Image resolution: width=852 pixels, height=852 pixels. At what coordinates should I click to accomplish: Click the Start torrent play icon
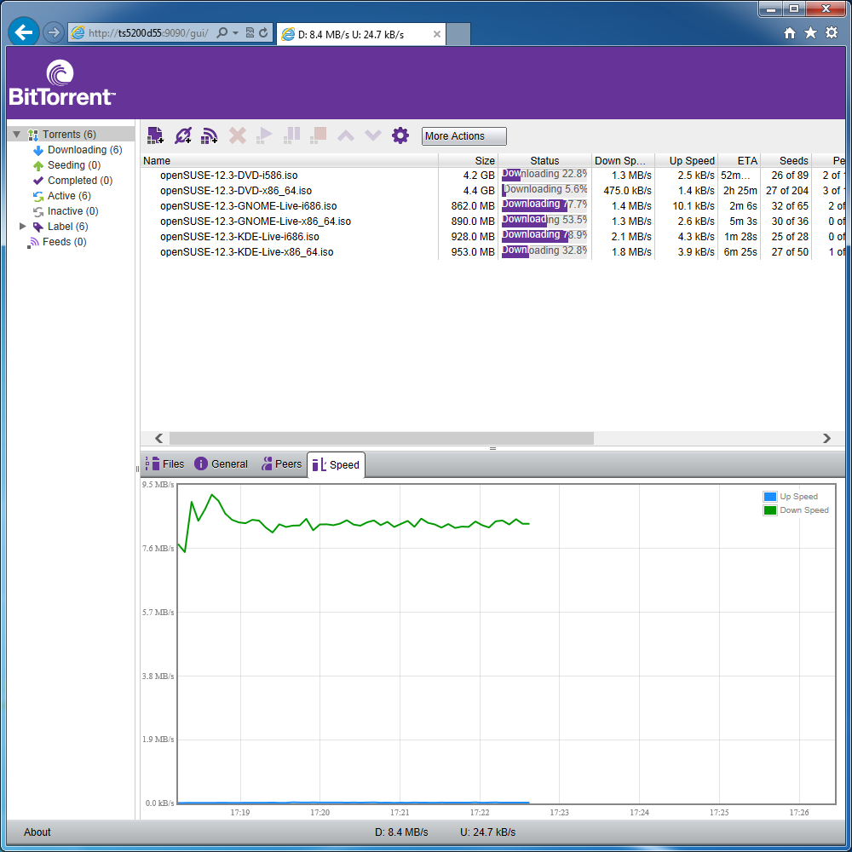click(x=264, y=135)
